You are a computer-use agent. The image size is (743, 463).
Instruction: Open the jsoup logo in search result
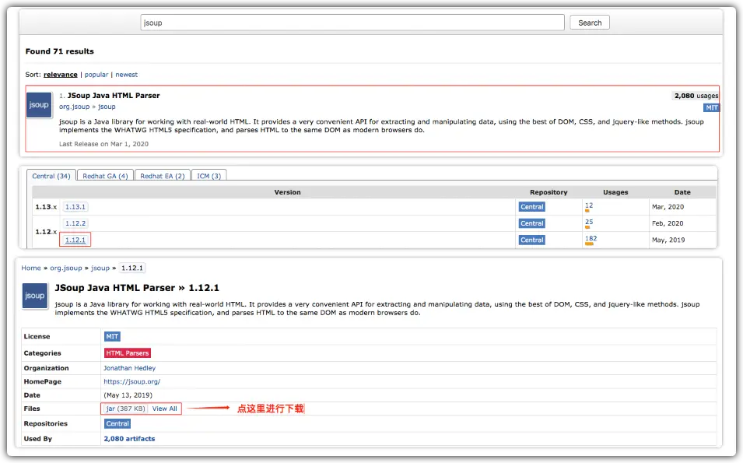39,105
